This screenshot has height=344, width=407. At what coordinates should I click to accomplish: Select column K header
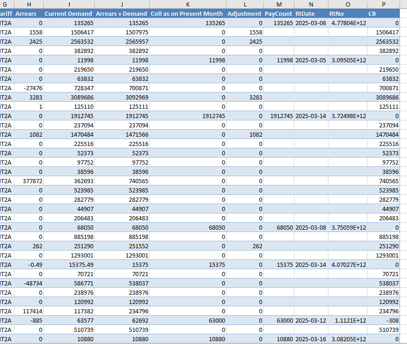pyautogui.click(x=187, y=4)
